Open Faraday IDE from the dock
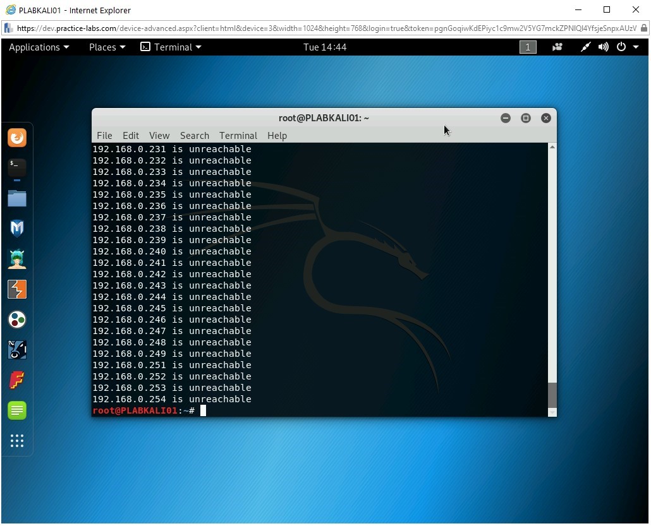This screenshot has height=526, width=651. click(x=17, y=380)
